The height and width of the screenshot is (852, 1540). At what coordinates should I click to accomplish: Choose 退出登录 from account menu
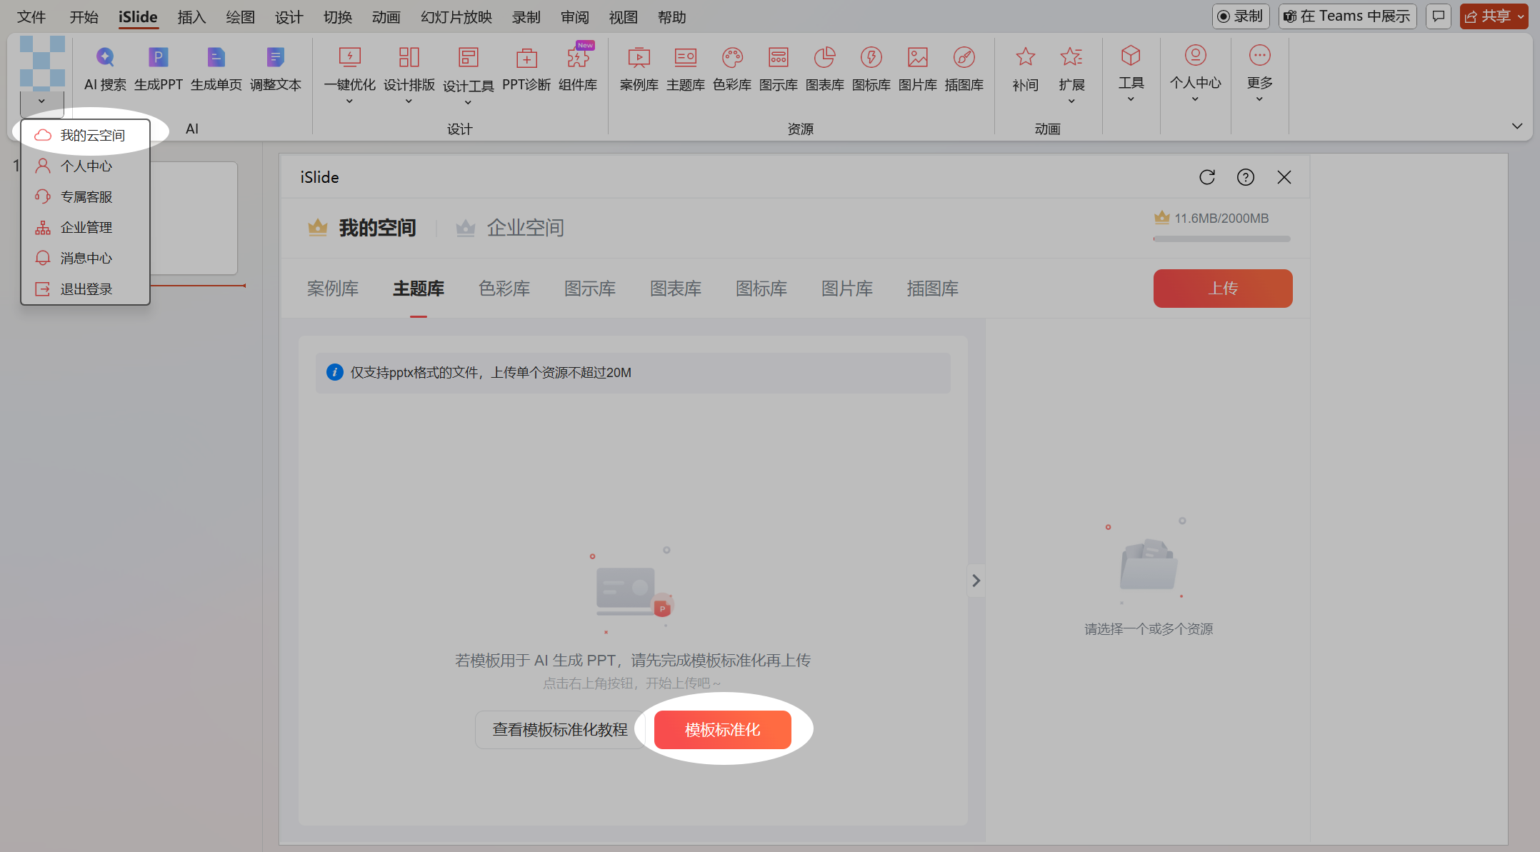click(x=86, y=289)
